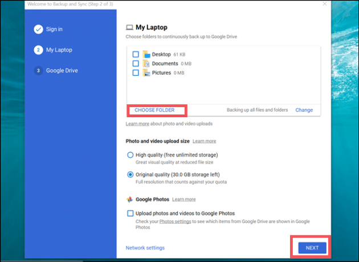359x262 pixels.
Task: Click 'Photo and video upload size' heading
Action: click(157, 141)
